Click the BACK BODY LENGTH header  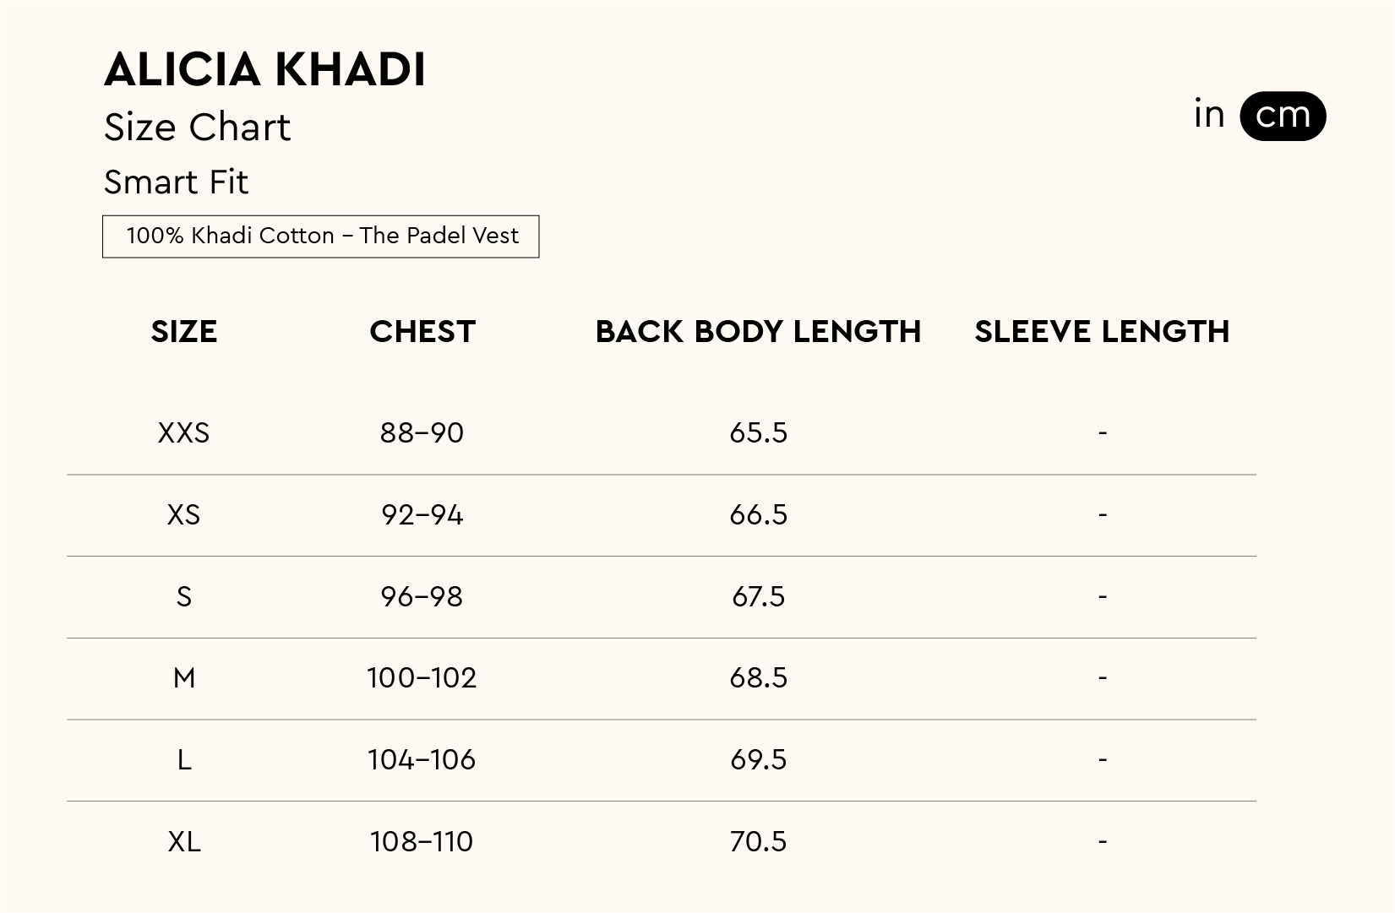(x=758, y=332)
